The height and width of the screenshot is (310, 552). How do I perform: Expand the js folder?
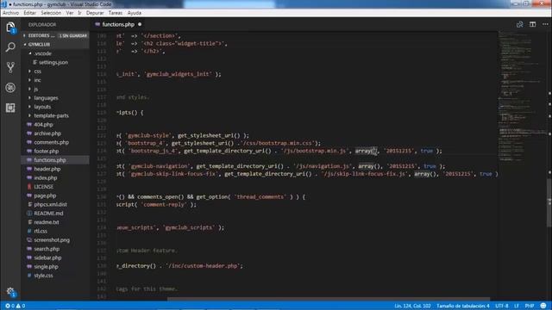pyautogui.click(x=55, y=89)
